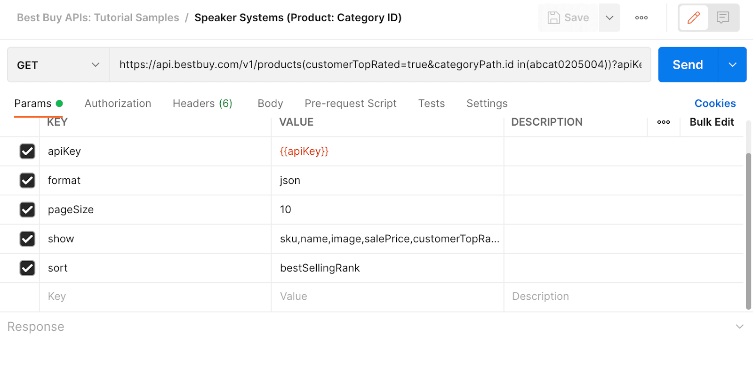Screen dimensions: 753x368
Task: Click the bestSellingRank value cell
Action: coord(387,268)
